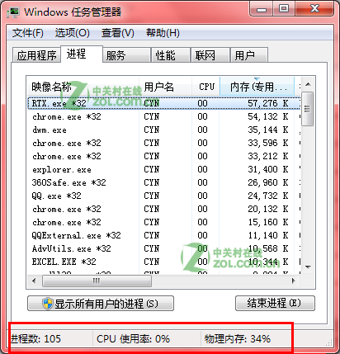The image size is (340, 354).
Task: Click the vertical scrollbar down arrow
Action: click(308, 267)
